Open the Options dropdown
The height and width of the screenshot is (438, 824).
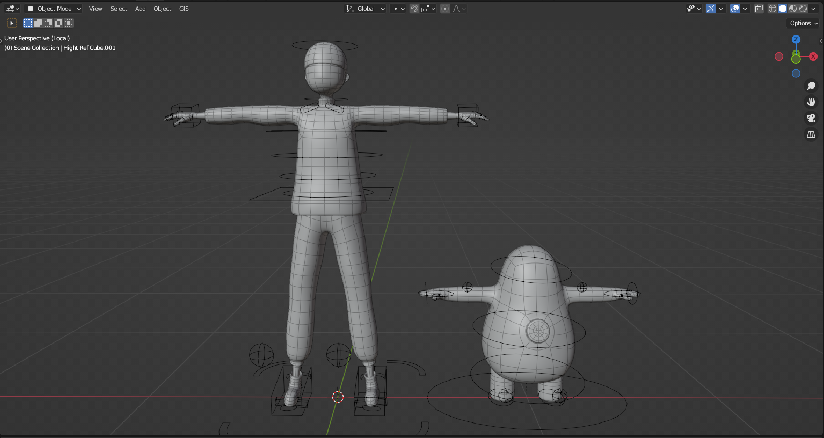tap(804, 23)
